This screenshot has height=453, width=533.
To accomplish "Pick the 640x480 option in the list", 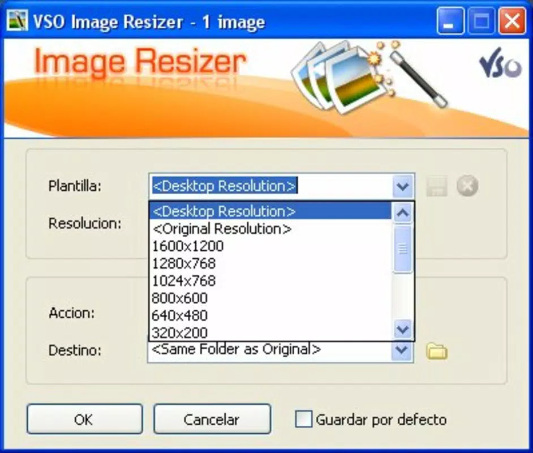I will pos(270,315).
